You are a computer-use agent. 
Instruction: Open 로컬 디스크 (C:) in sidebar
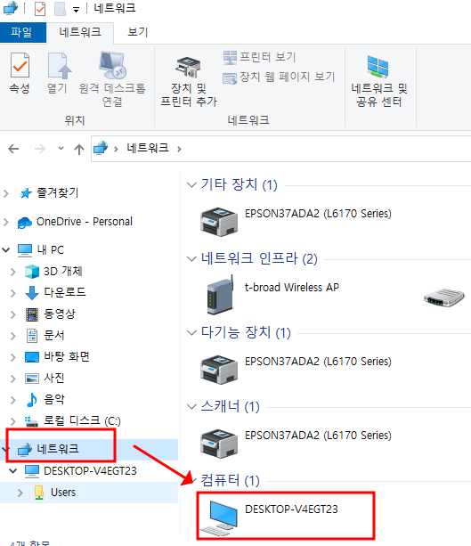point(82,420)
